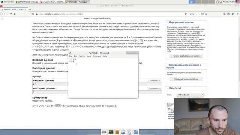Image resolution: width=240 pixels, height=135 pixels.
Task: Switch to pythonProject 822A.py window
Action: tap(27, 2)
